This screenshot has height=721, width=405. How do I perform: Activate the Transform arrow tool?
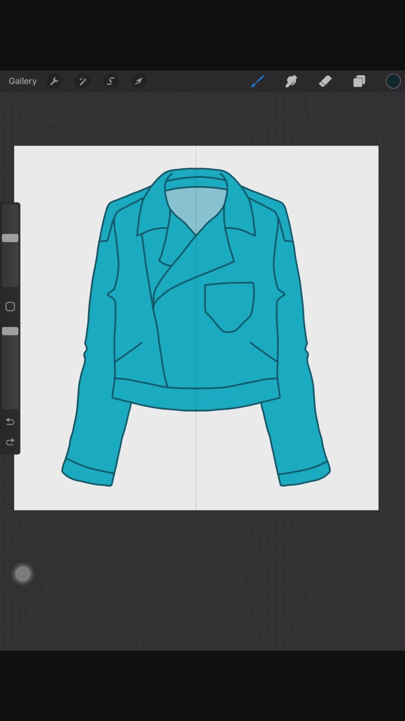point(139,81)
